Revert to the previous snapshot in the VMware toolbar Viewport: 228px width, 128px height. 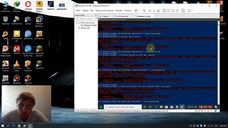[154, 11]
